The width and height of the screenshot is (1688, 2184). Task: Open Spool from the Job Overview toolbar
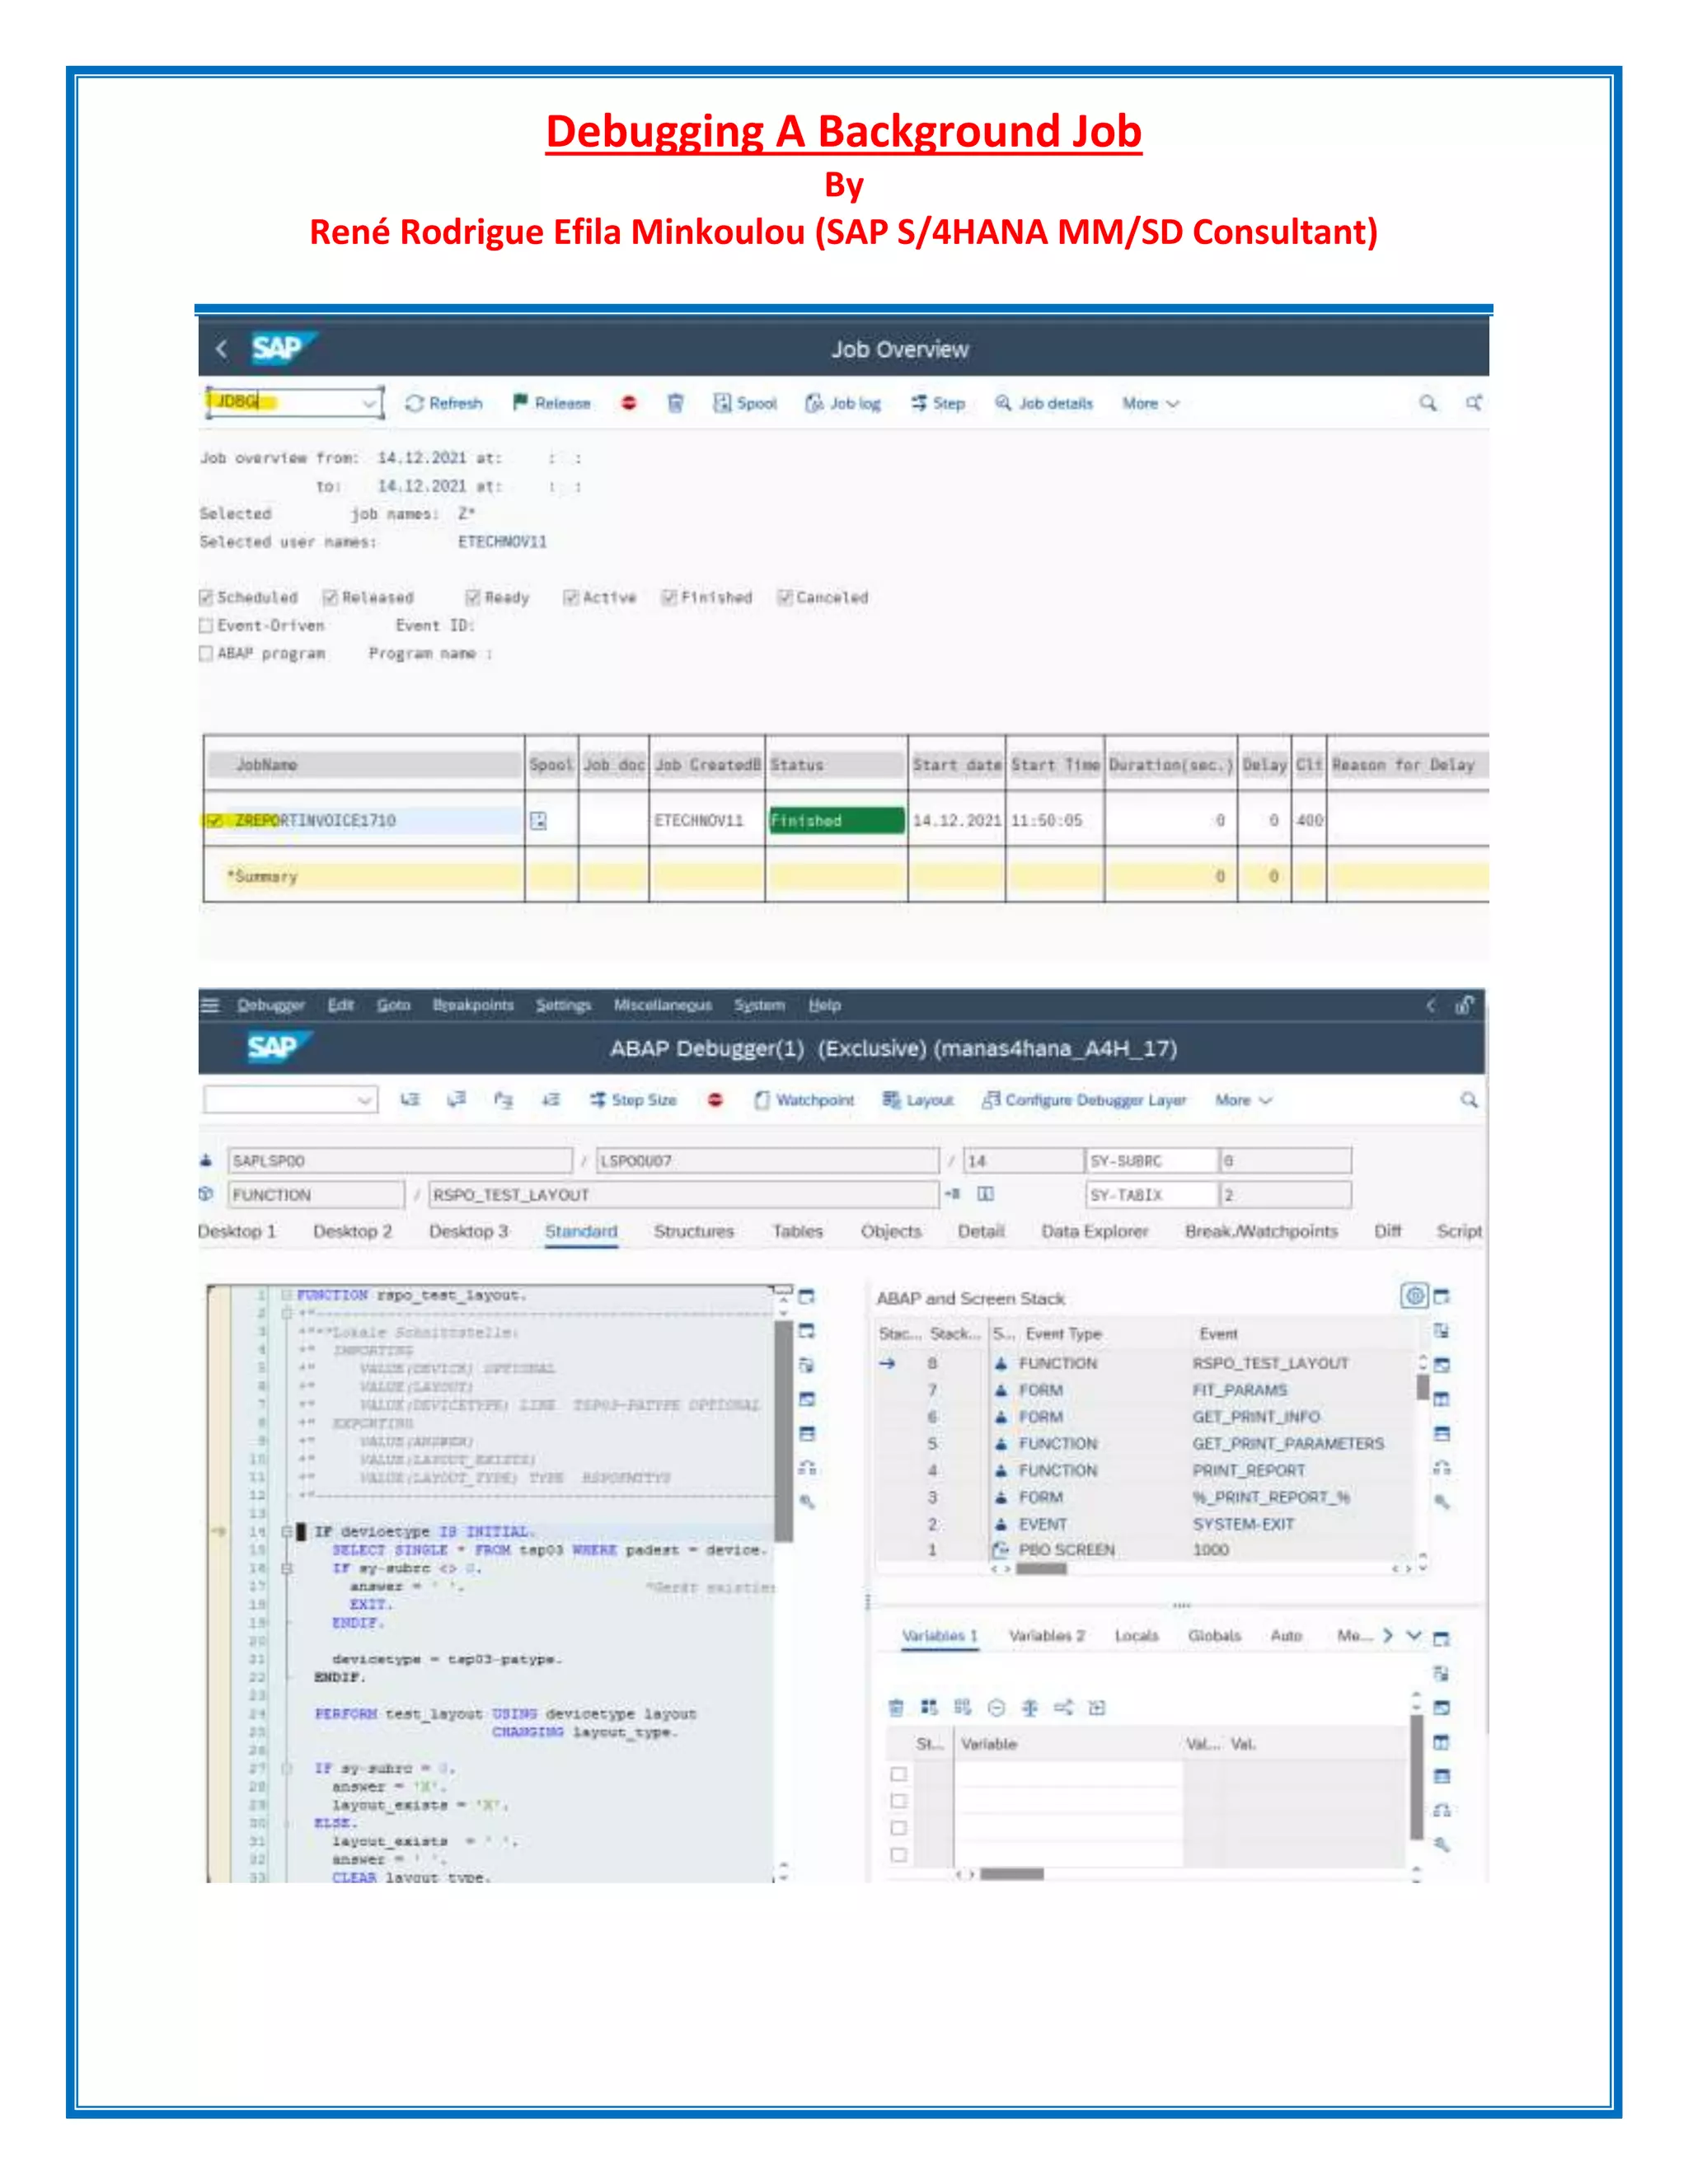[x=745, y=403]
